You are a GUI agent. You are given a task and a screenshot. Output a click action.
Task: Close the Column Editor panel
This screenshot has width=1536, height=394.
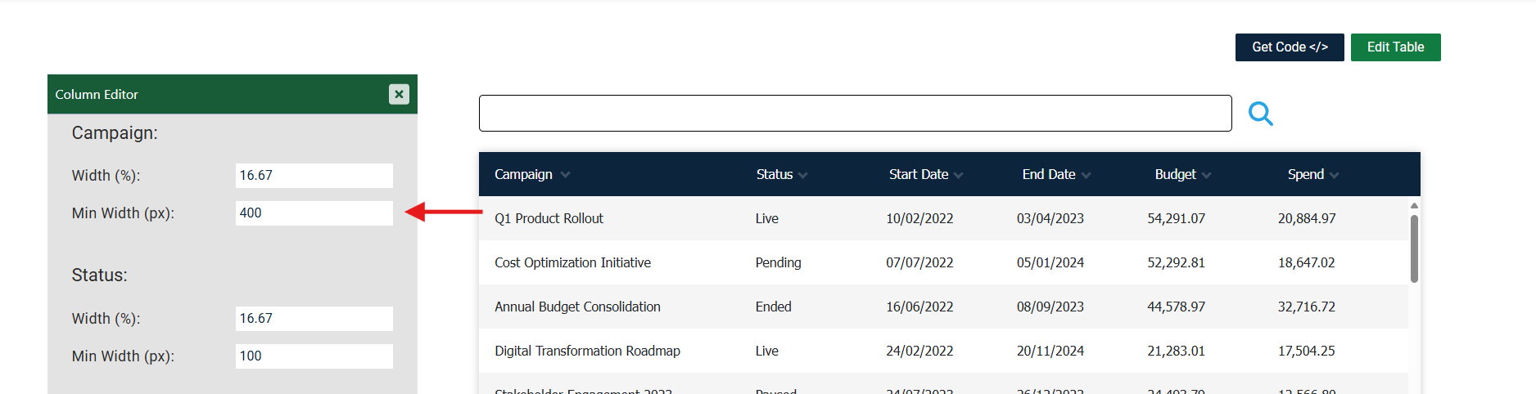click(399, 94)
